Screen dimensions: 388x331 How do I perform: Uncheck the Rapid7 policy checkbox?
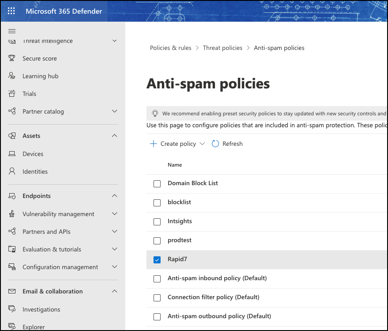[x=157, y=260]
